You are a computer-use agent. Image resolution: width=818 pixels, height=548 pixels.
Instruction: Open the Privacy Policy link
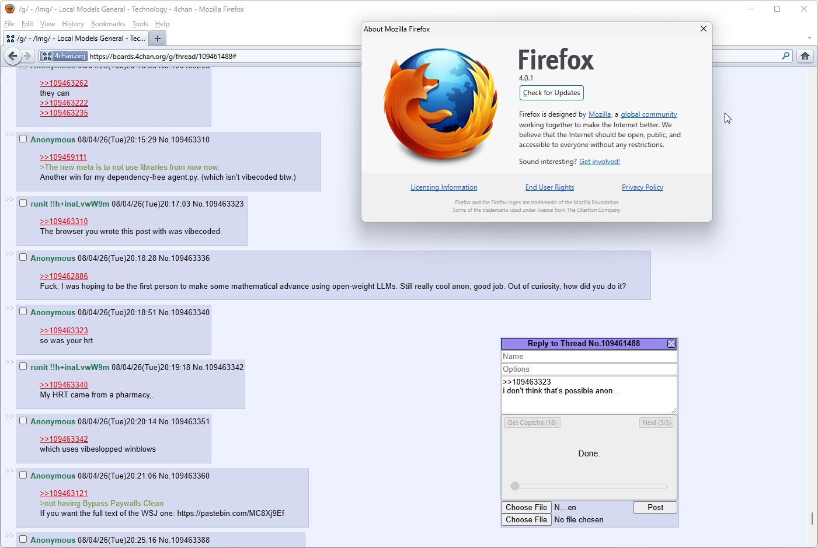click(x=642, y=187)
